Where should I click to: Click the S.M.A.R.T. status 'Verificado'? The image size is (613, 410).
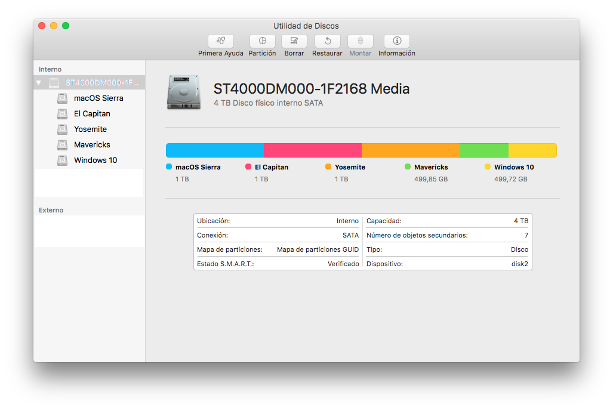click(x=343, y=264)
